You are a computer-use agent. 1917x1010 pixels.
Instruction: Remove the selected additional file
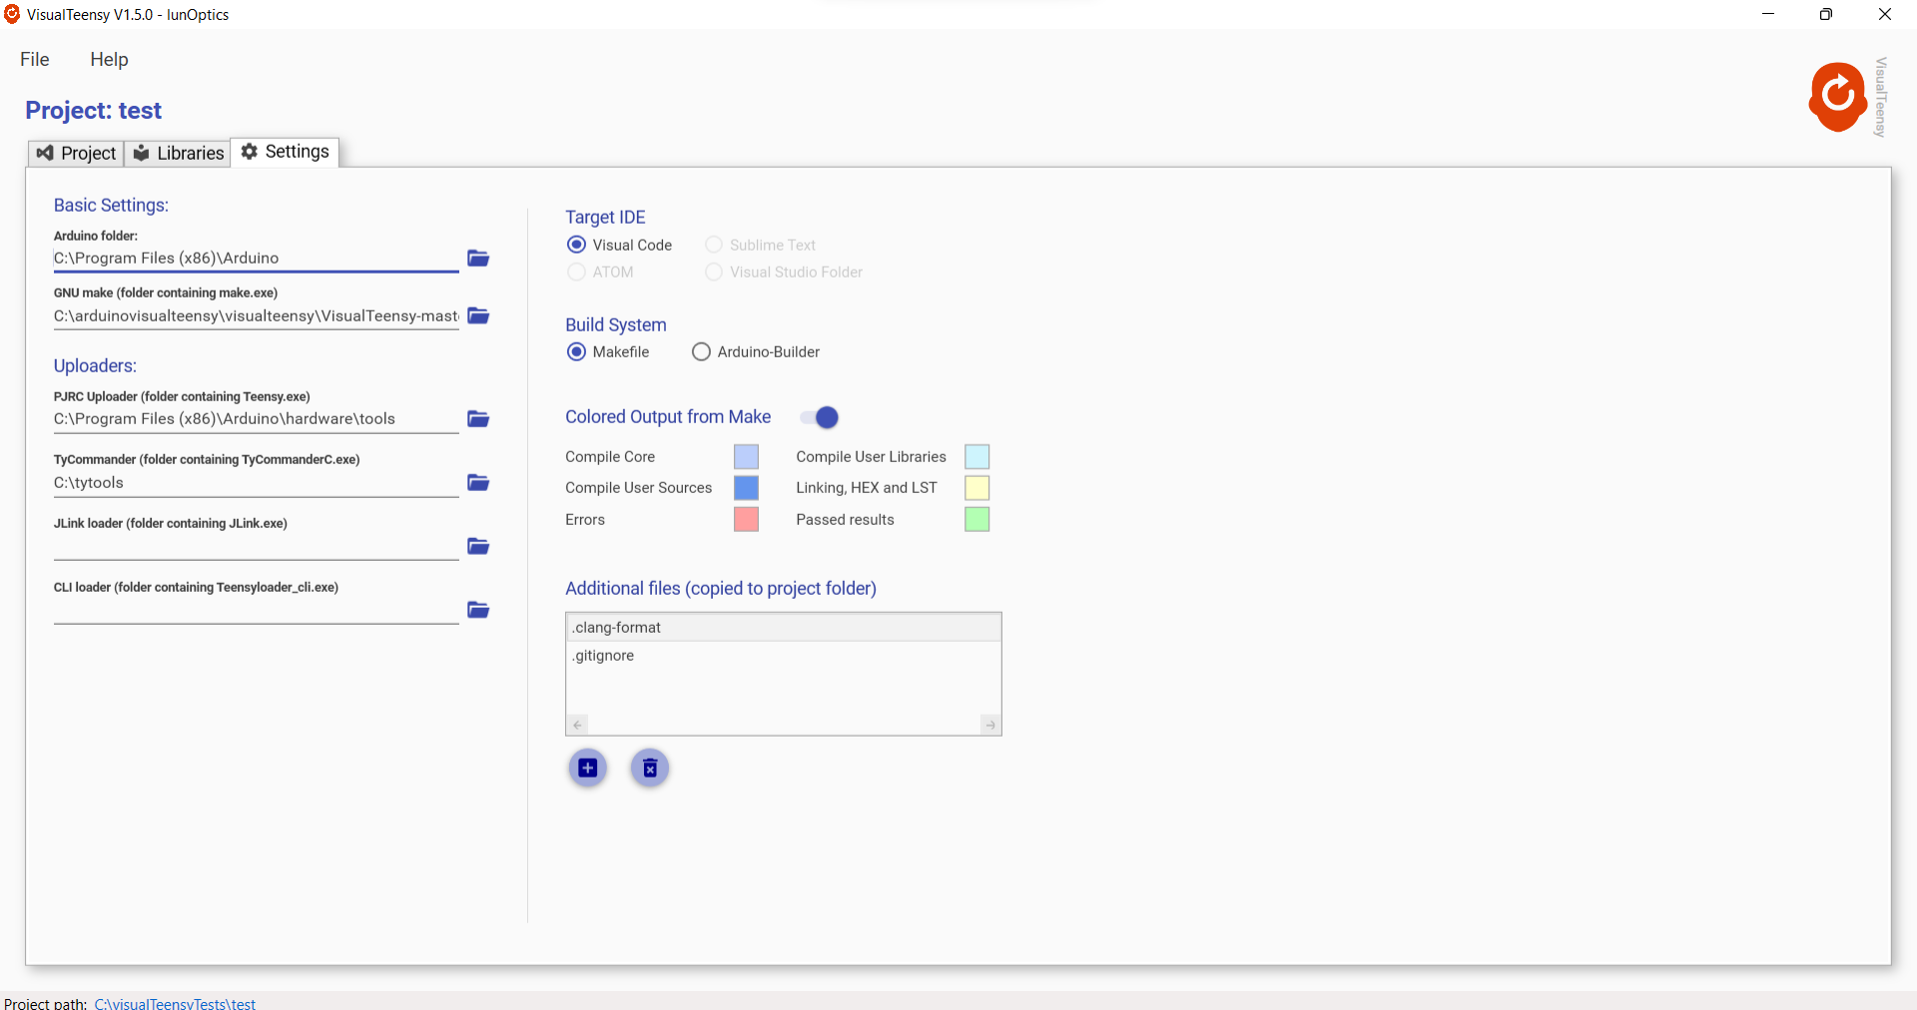coord(649,768)
